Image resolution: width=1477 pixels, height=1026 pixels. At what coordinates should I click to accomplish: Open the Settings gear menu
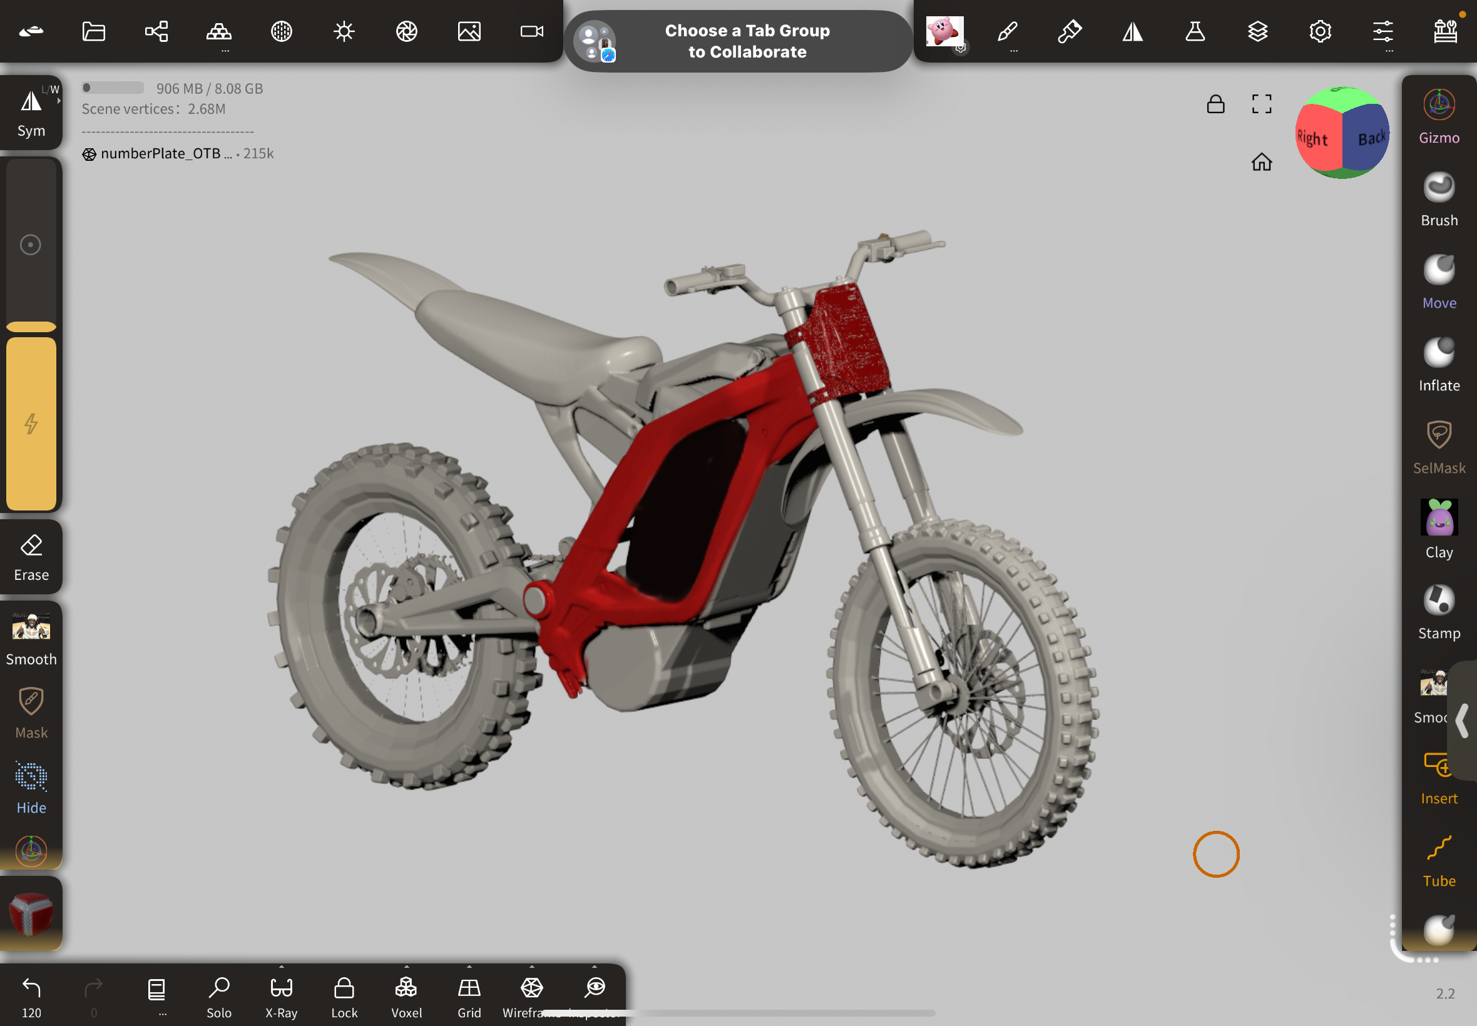1320,31
